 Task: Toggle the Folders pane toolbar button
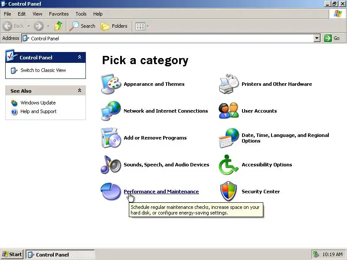(114, 26)
